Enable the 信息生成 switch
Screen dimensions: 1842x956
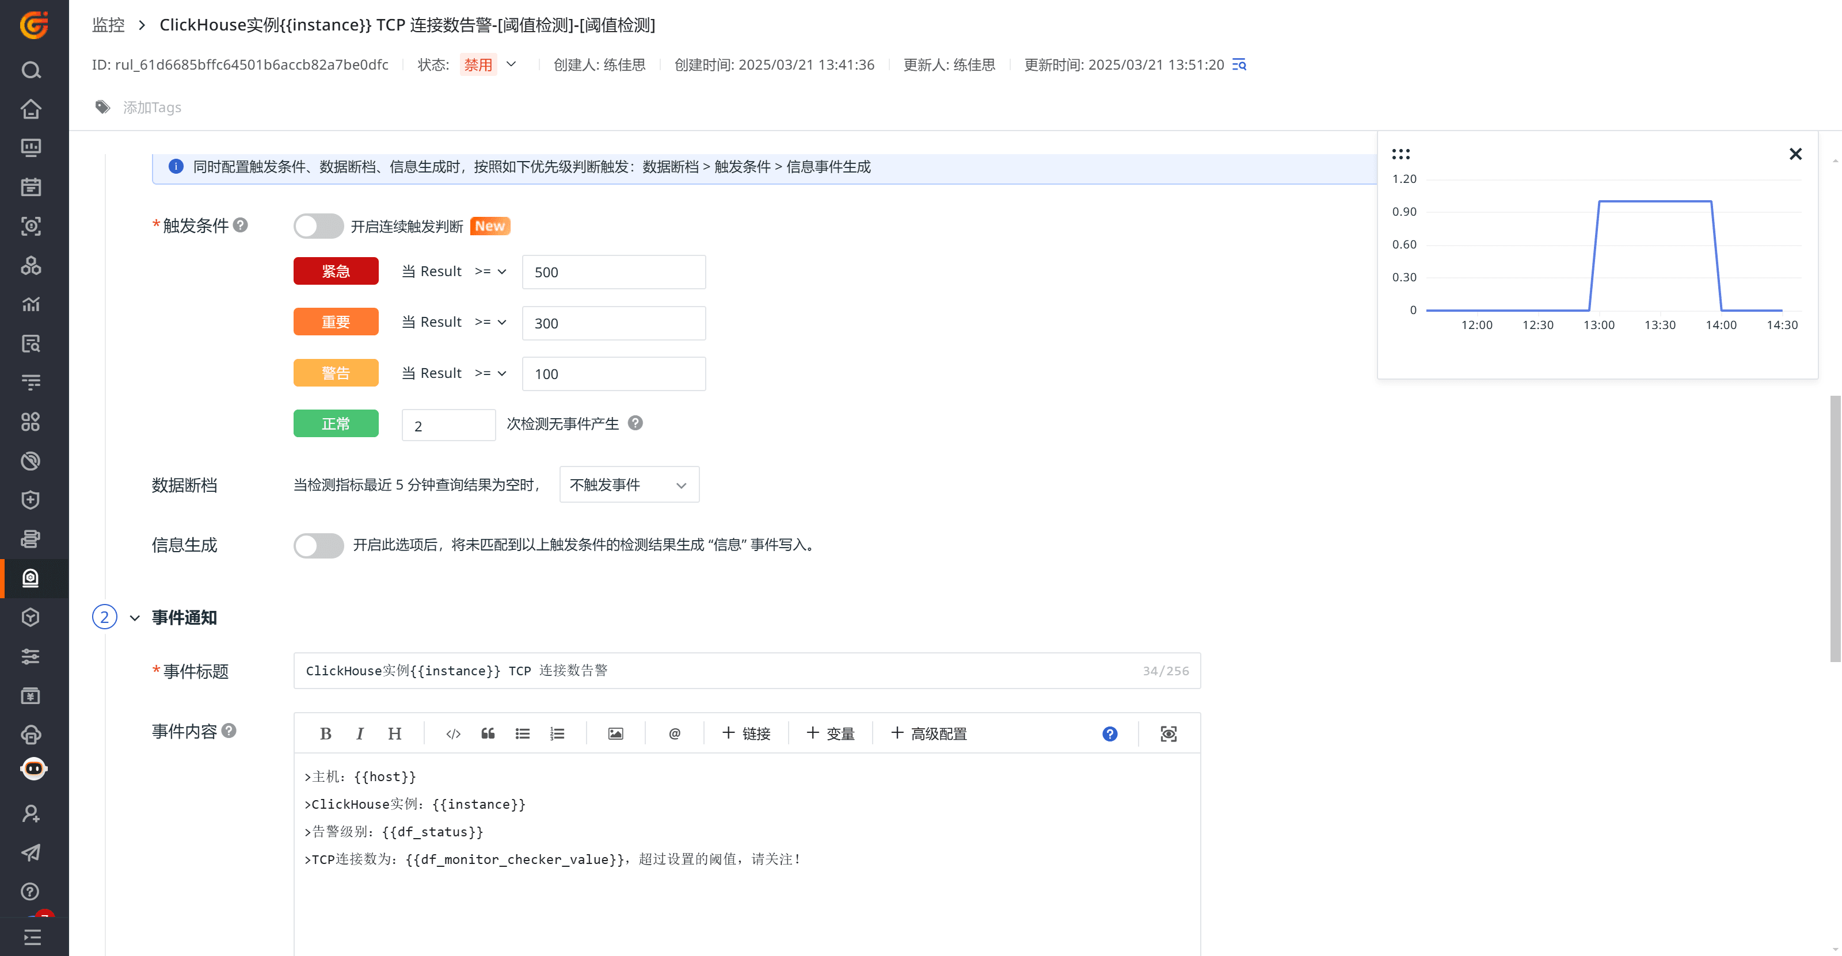coord(318,546)
